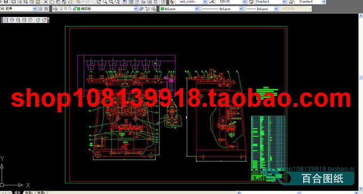Screen dimensions: 363x194
Task: Toggle the layer on/off lightbulb
Action: tap(61, 9)
